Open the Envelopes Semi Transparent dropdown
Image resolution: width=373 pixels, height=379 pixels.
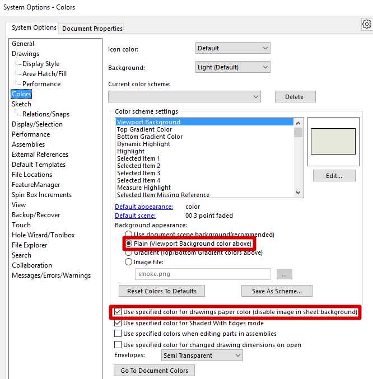202,355
